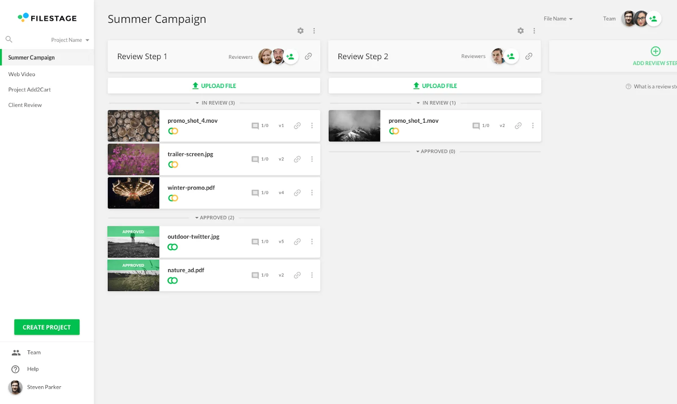Click the Add Review Step plus icon
The width and height of the screenshot is (677, 404).
coord(655,51)
